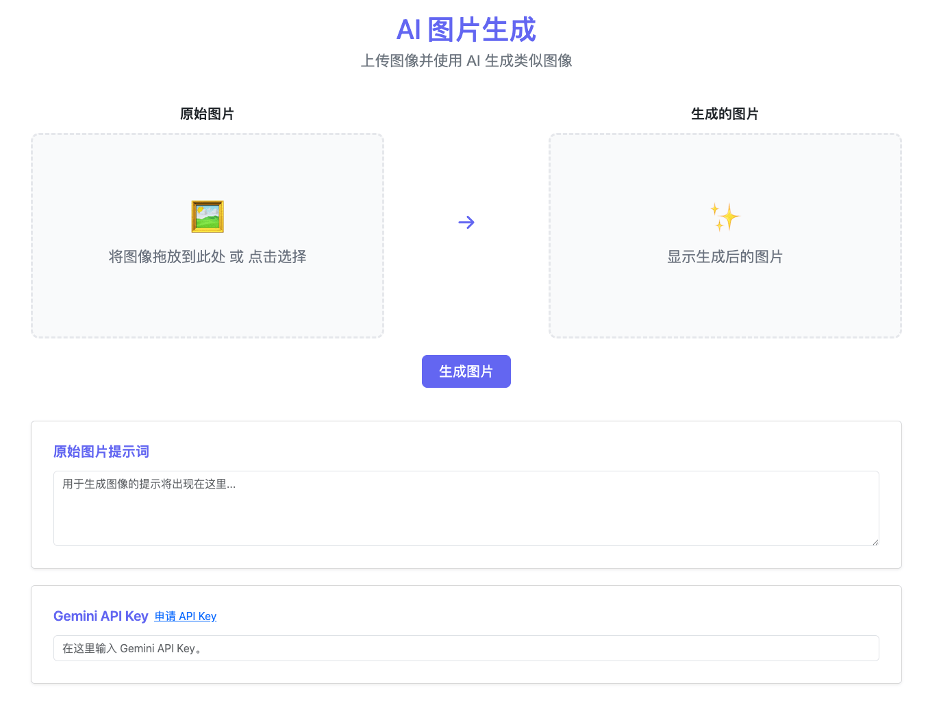Click the Gemini API Key heading
This screenshot has height=703, width=928.
101,616
